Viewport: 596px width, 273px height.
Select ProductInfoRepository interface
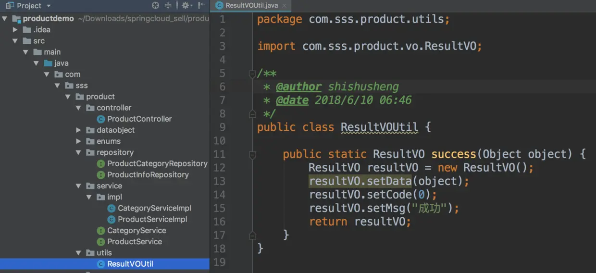click(148, 174)
